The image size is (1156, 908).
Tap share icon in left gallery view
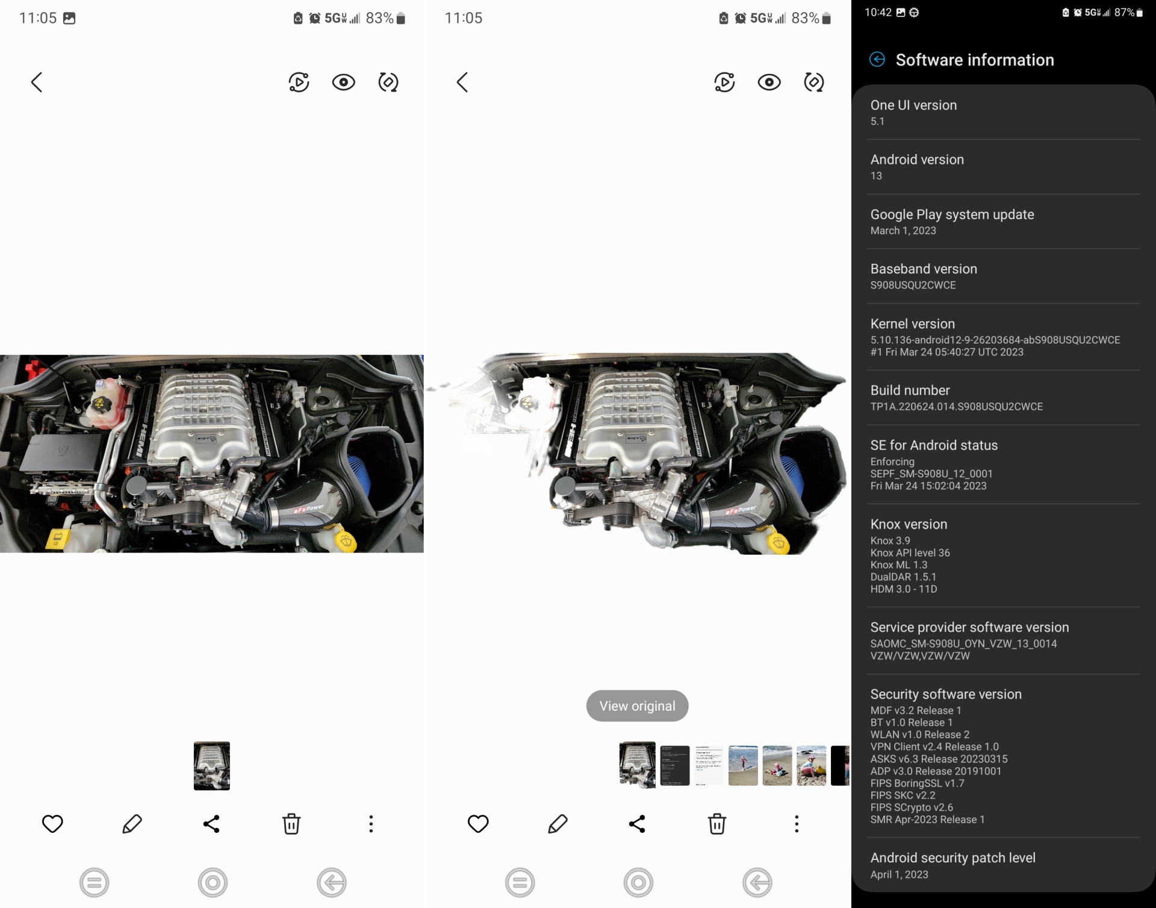tap(211, 824)
